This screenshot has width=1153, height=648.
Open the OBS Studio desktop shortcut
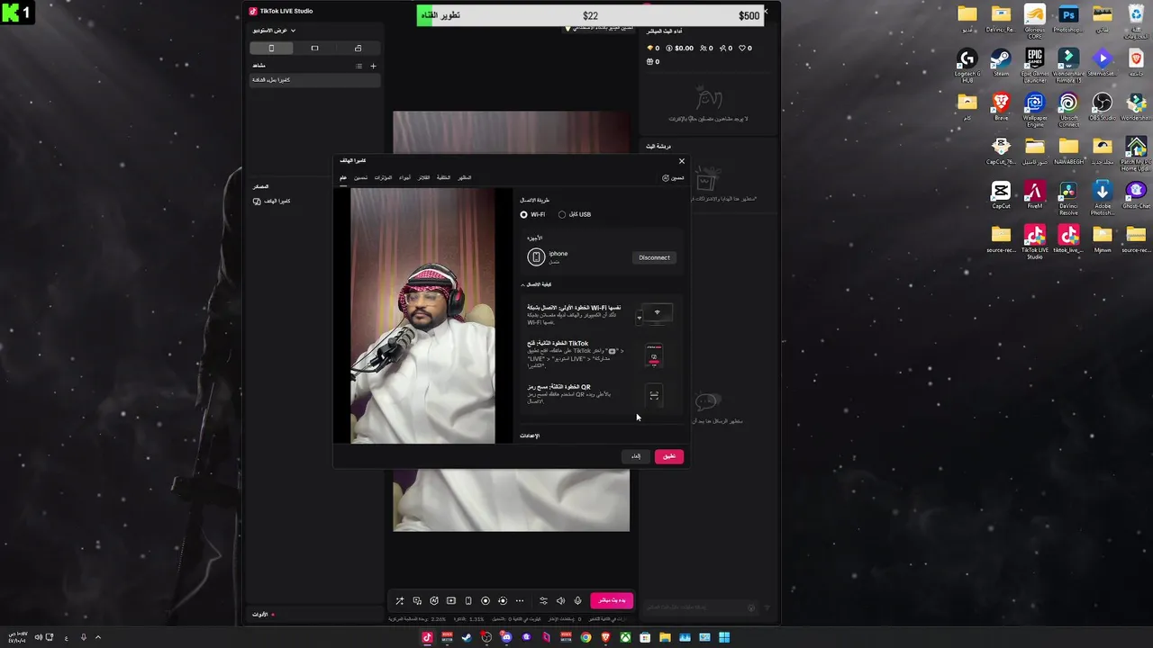pos(1102,106)
